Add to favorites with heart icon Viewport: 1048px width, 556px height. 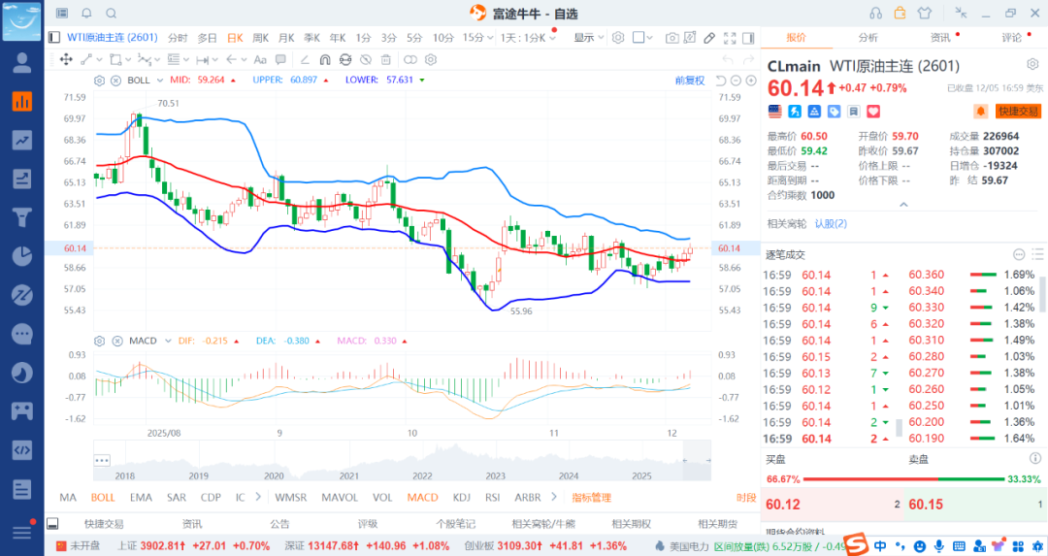tap(873, 112)
